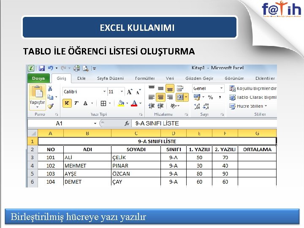This screenshot has height=228, width=304.
Task: Switch to the Gözden Geçir tab
Action: pos(199,79)
